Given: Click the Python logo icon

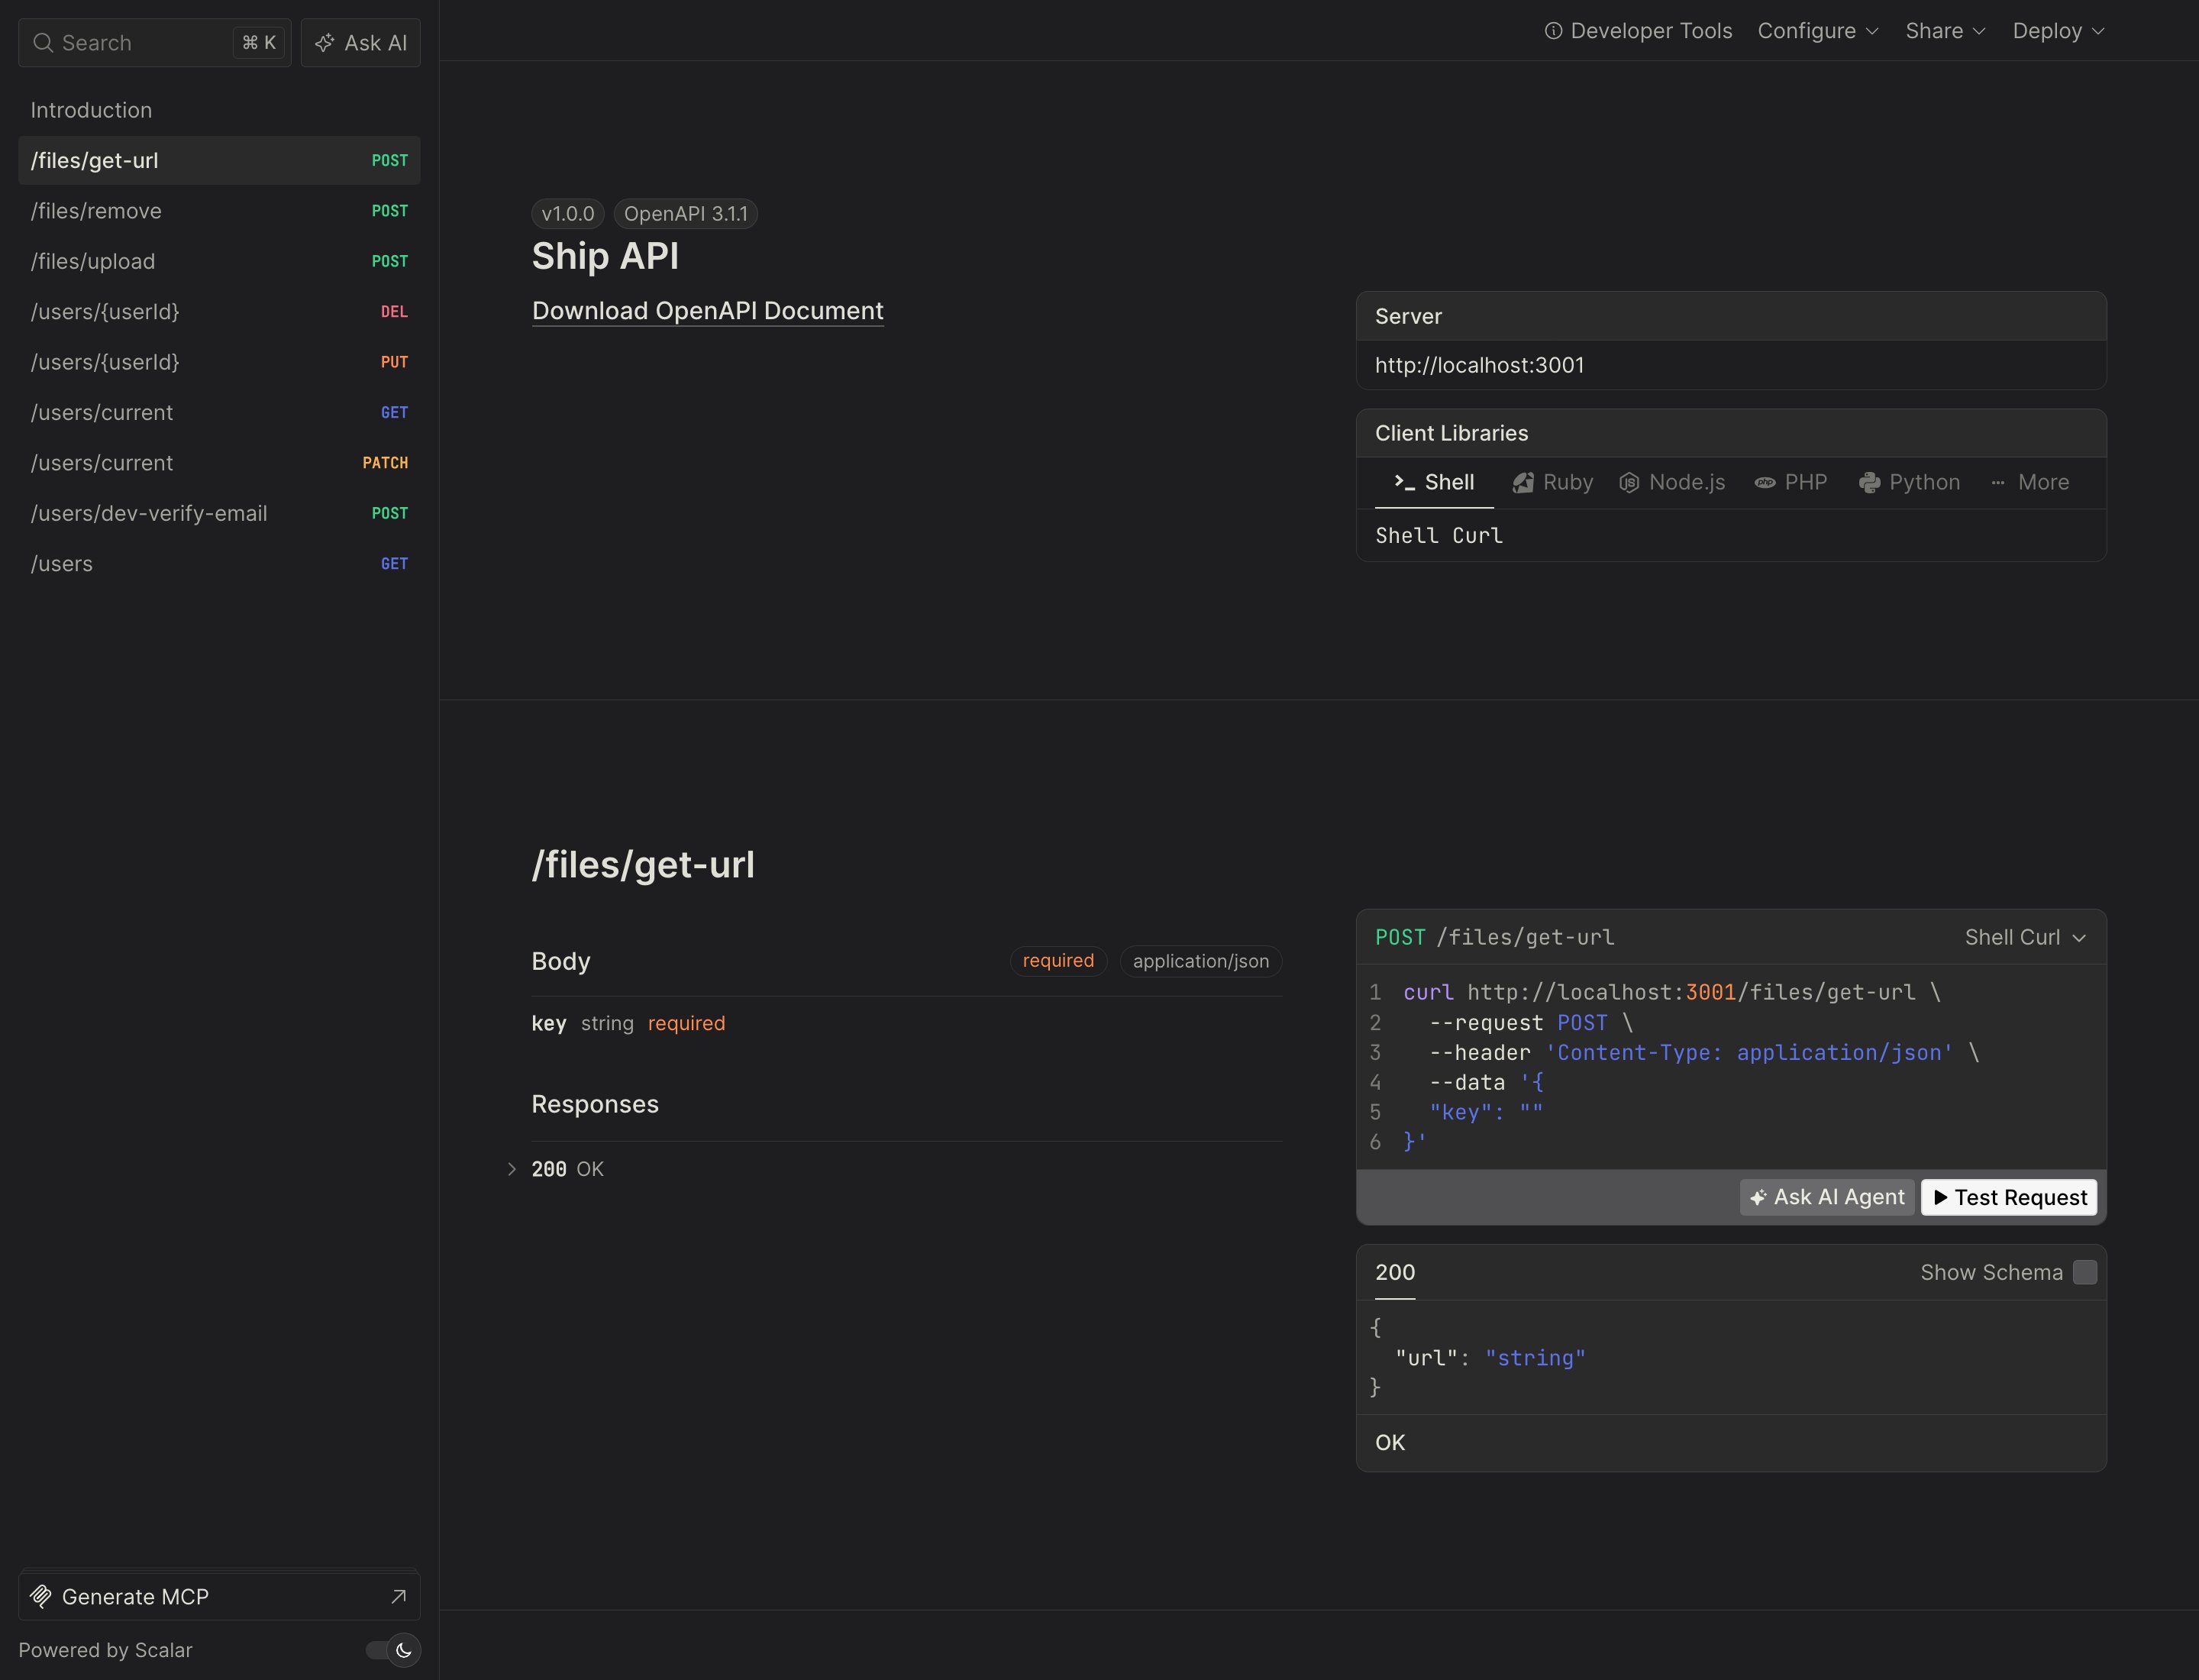Looking at the screenshot, I should [x=1869, y=483].
